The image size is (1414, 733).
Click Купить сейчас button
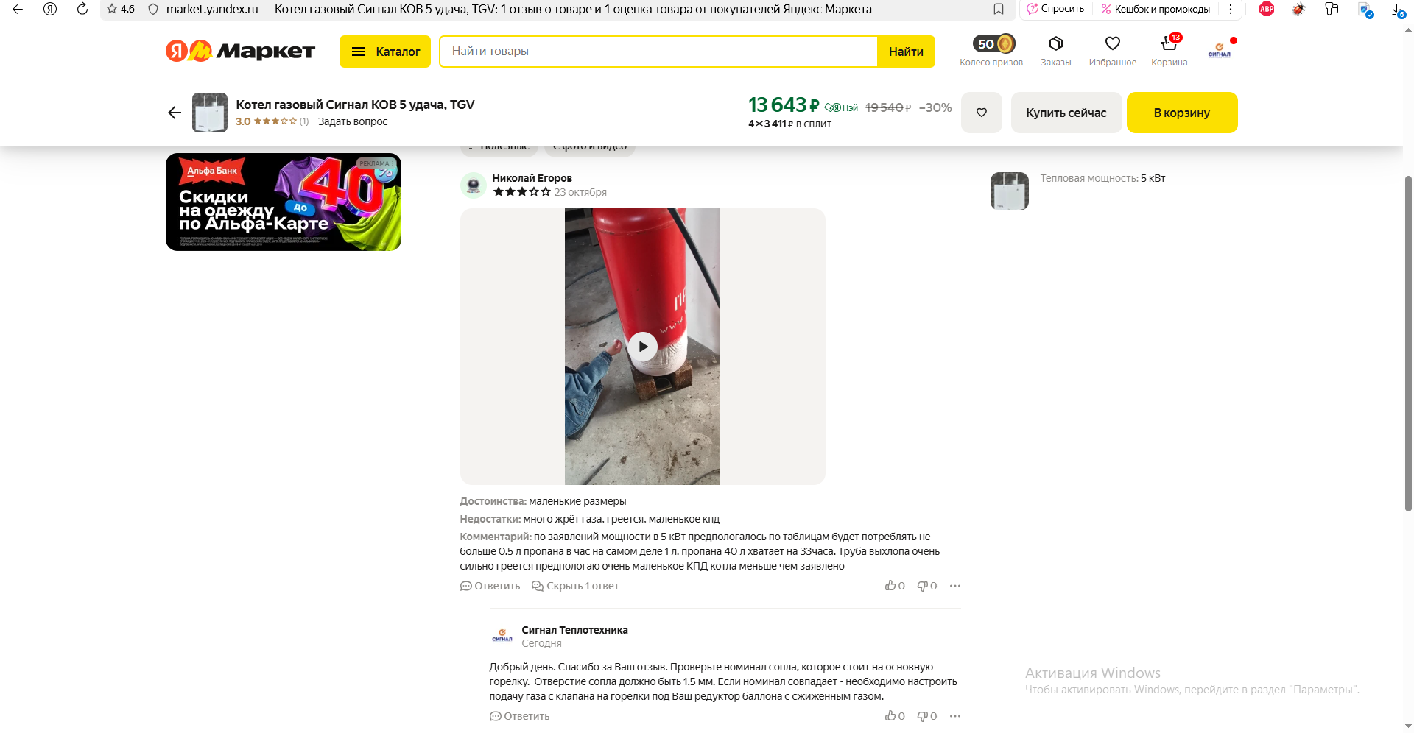pyautogui.click(x=1066, y=113)
